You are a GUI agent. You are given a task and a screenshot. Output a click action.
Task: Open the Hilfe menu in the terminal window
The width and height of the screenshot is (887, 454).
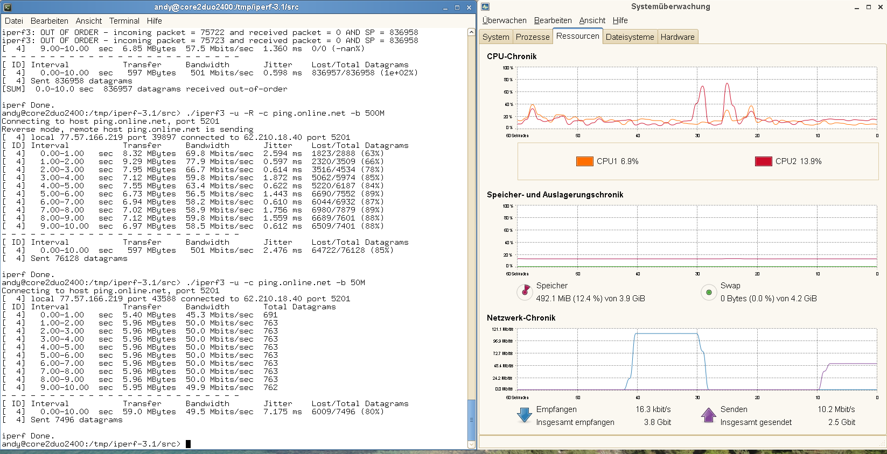[x=155, y=21]
